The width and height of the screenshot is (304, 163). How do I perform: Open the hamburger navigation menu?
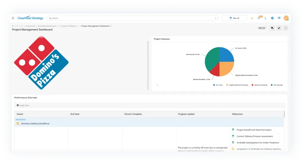[13, 18]
